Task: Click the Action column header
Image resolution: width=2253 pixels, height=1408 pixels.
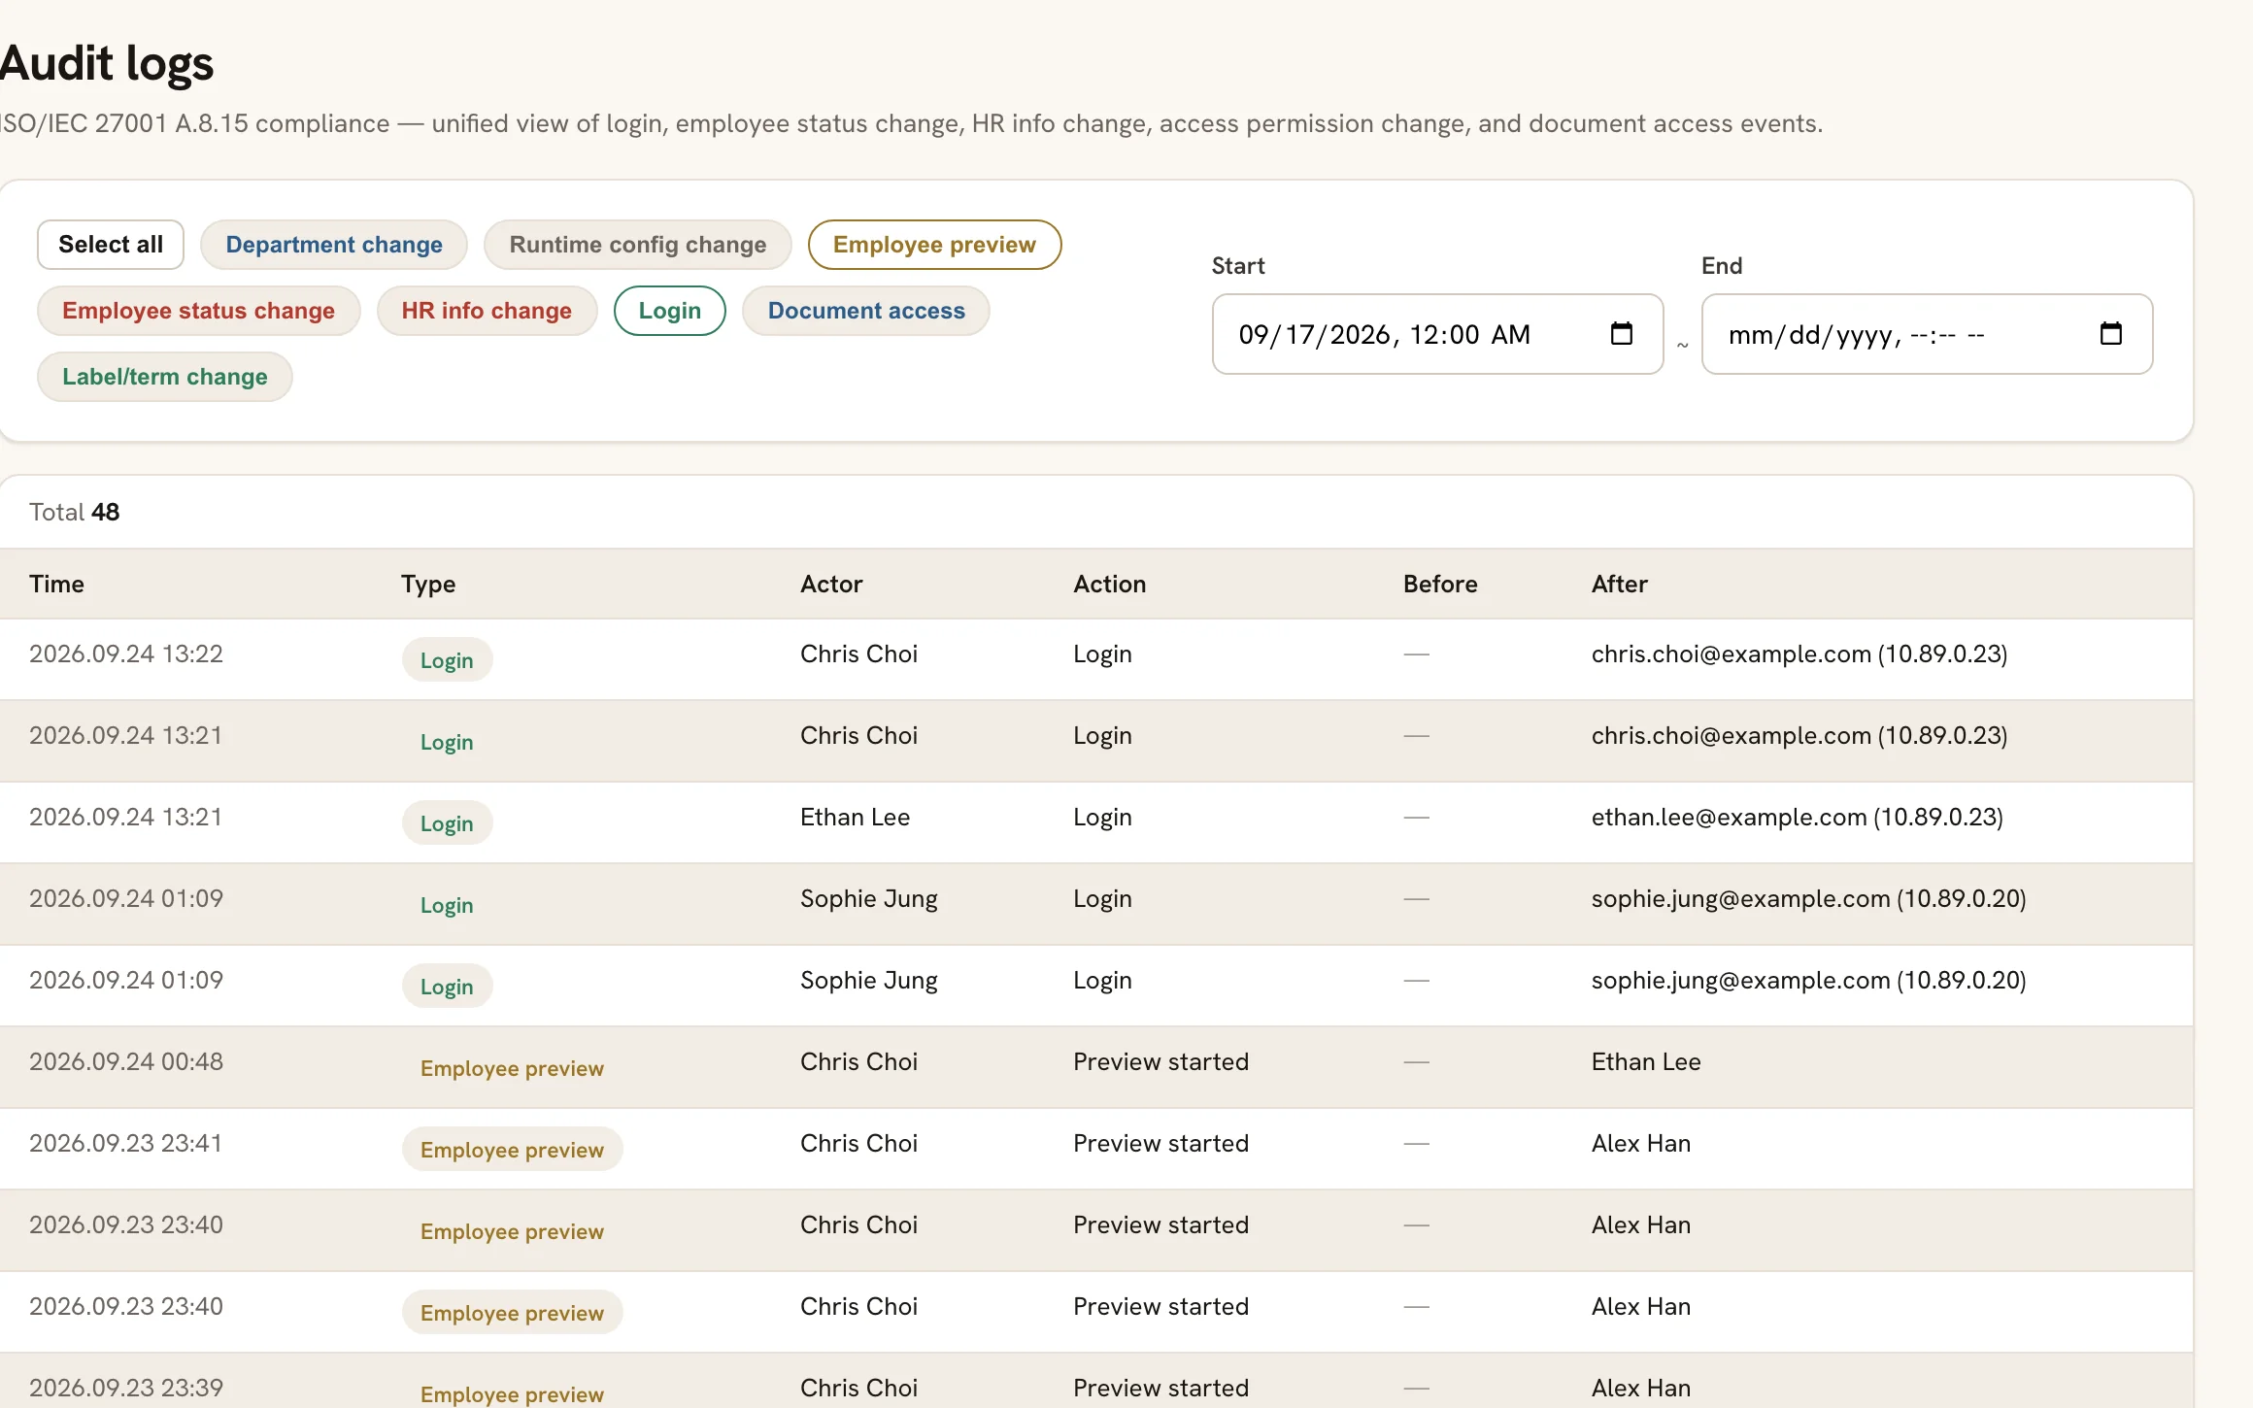Action: pyautogui.click(x=1109, y=584)
